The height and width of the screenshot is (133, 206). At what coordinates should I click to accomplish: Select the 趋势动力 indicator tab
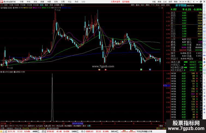(x=31, y=126)
